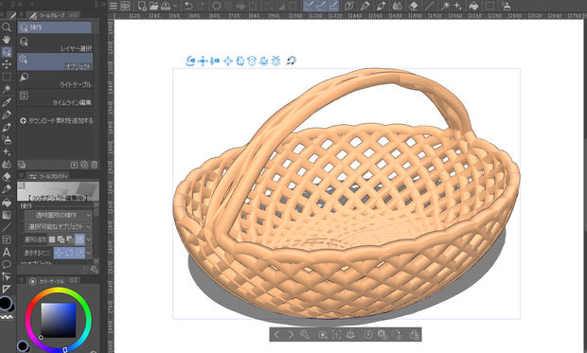Select remove from selection mode icon
Image resolution: width=587 pixels, height=353 pixels.
point(70,239)
